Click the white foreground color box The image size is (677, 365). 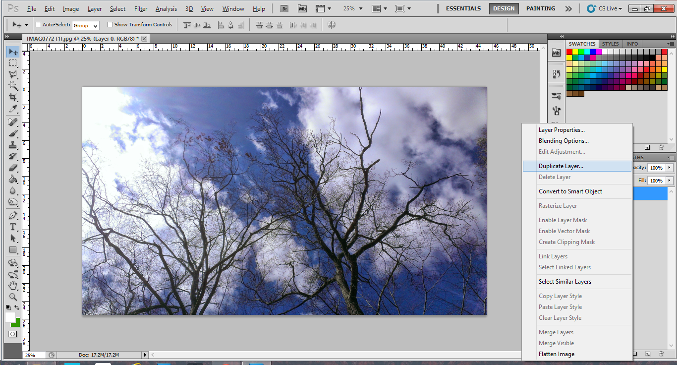click(10, 317)
